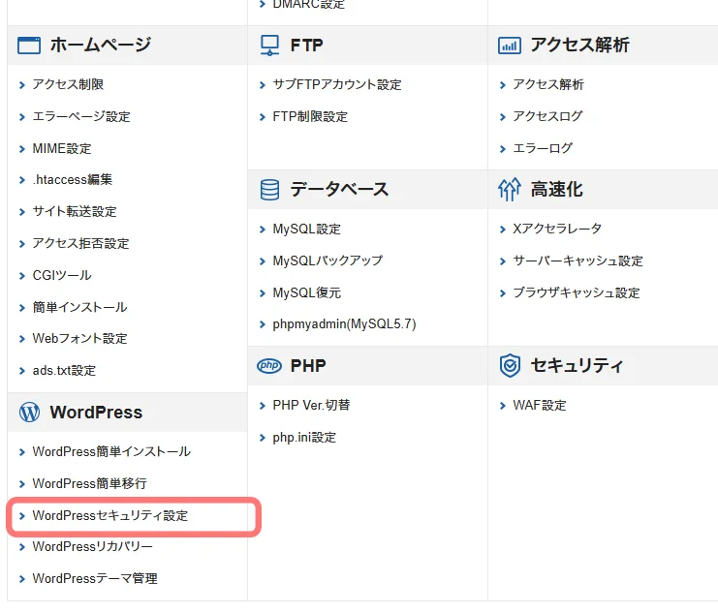Open WordPressセキュリティ設定
The width and height of the screenshot is (718, 613).
(109, 515)
